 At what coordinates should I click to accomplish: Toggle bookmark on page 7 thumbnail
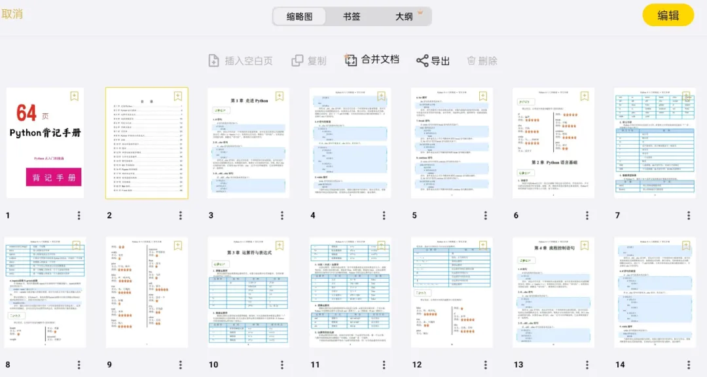click(686, 96)
